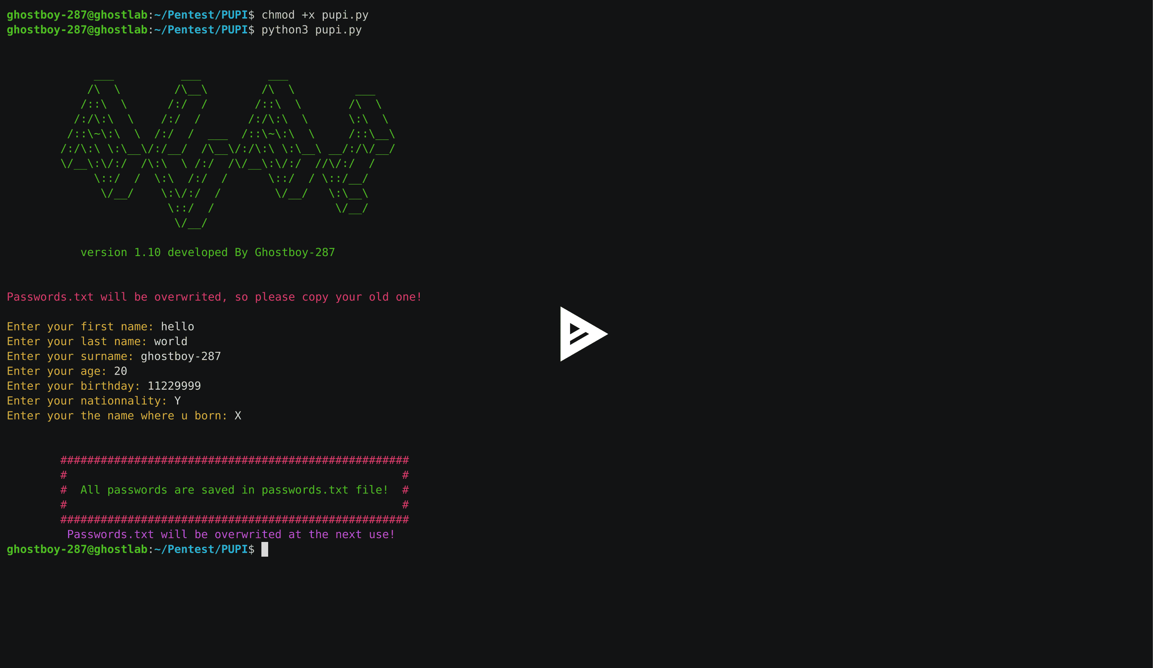Click 'Enter your the name where u born: X'
This screenshot has width=1153, height=668.
pyautogui.click(x=124, y=416)
